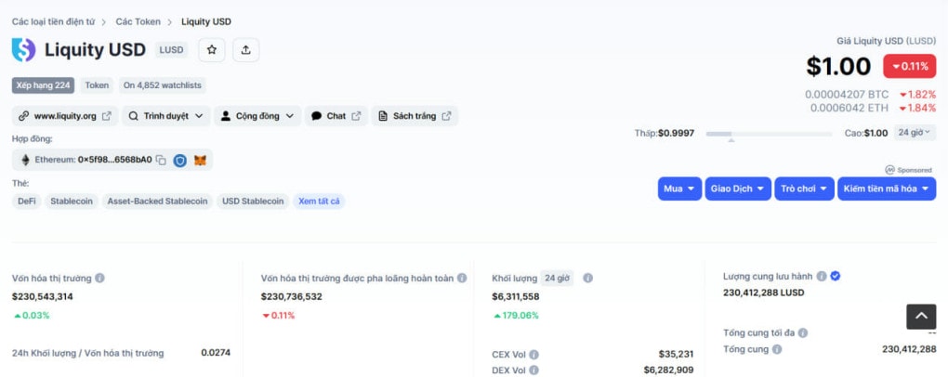Add Liquity USD to watchlist star
This screenshot has height=377, width=948.
pos(212,50)
